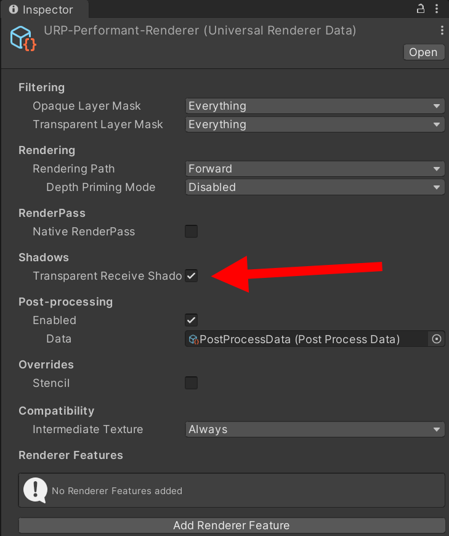Click the Compatibility section header
Viewport: 449px width, 536px height.
57,411
